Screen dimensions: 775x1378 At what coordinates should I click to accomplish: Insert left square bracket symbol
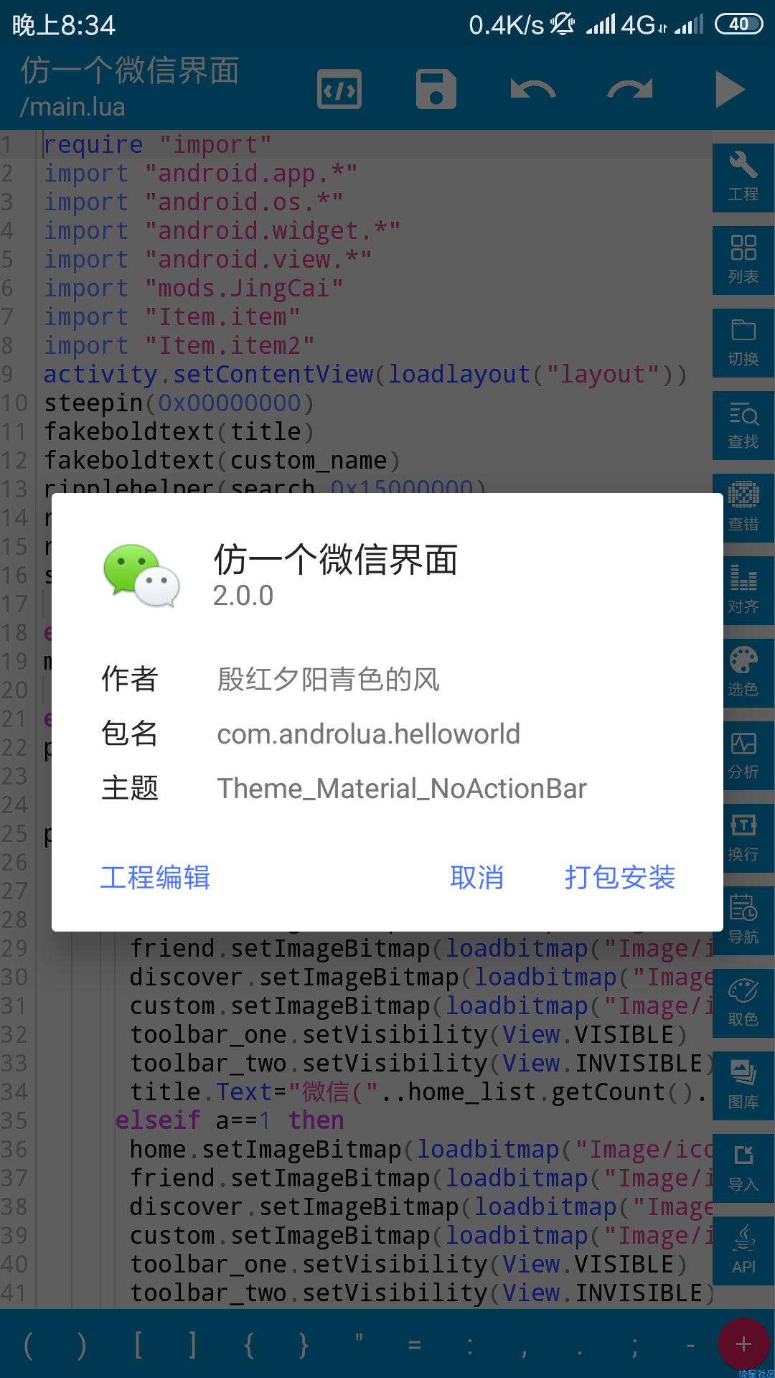click(138, 1344)
